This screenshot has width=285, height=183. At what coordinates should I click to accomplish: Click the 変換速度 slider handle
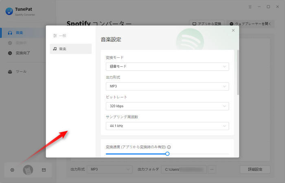point(167,154)
